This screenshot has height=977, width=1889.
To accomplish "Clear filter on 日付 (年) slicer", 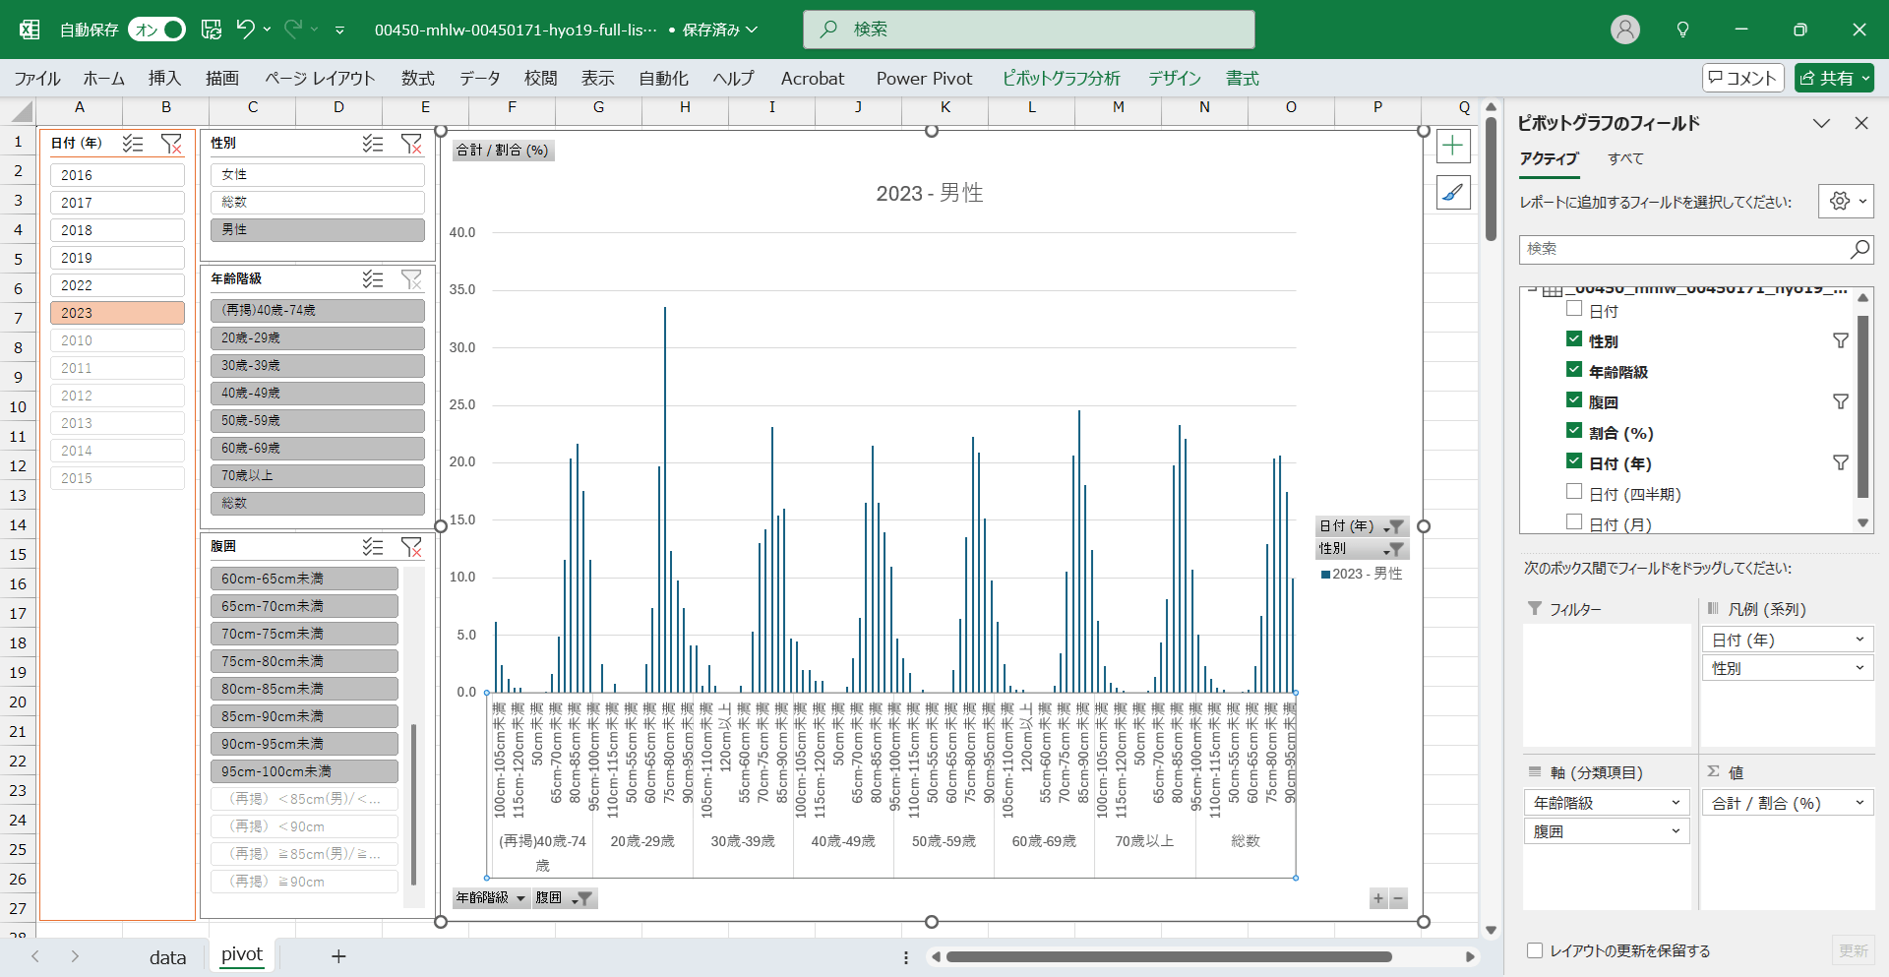I will pos(171,144).
